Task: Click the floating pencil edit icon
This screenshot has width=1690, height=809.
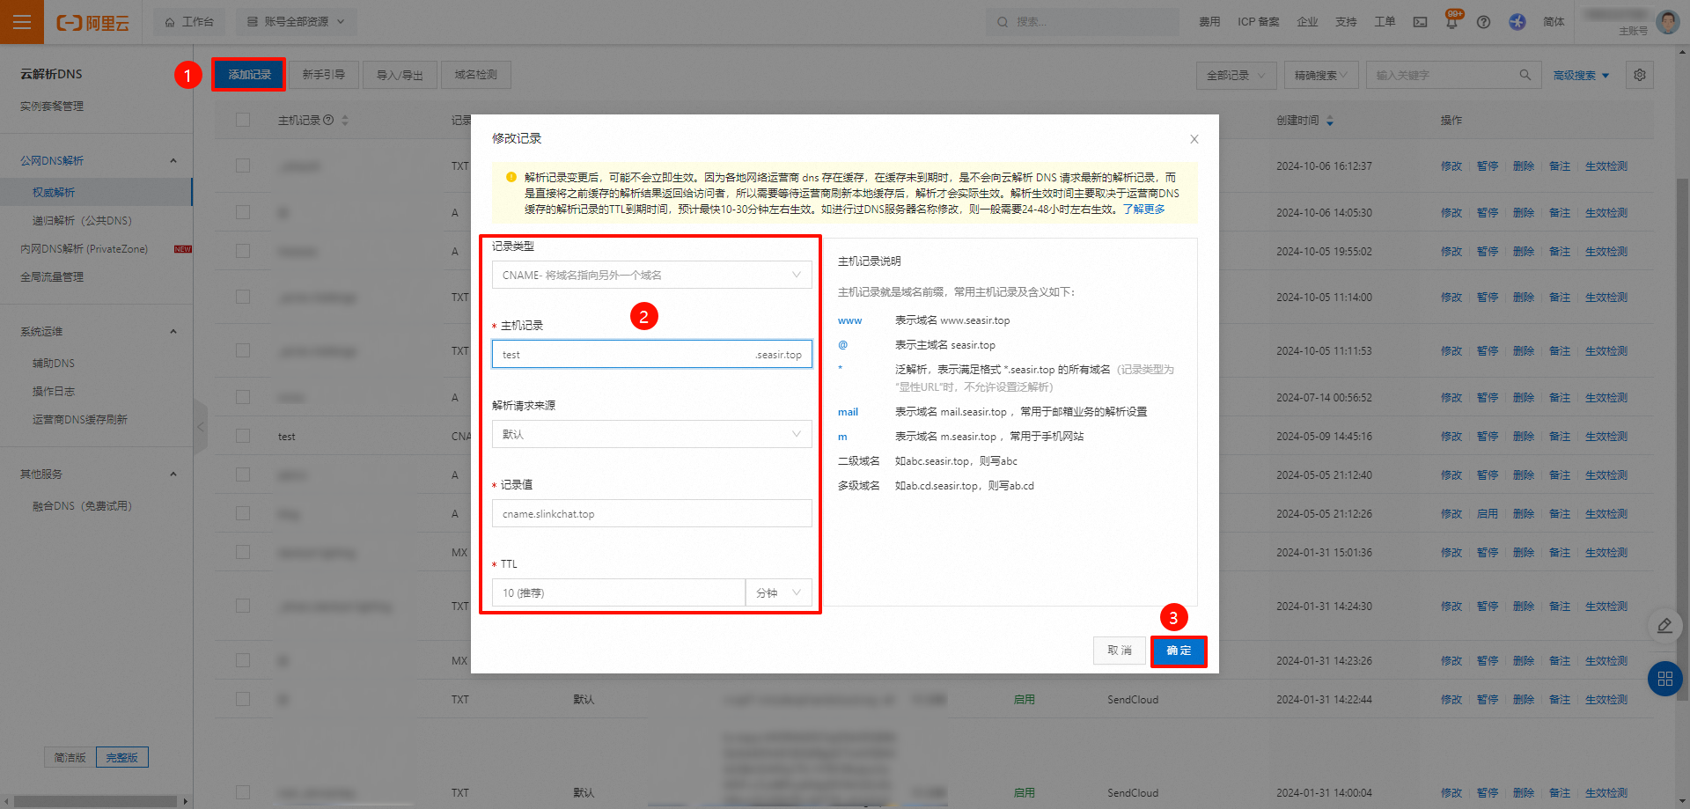Action: pos(1664,626)
